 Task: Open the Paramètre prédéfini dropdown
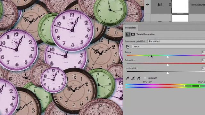coord(176,41)
